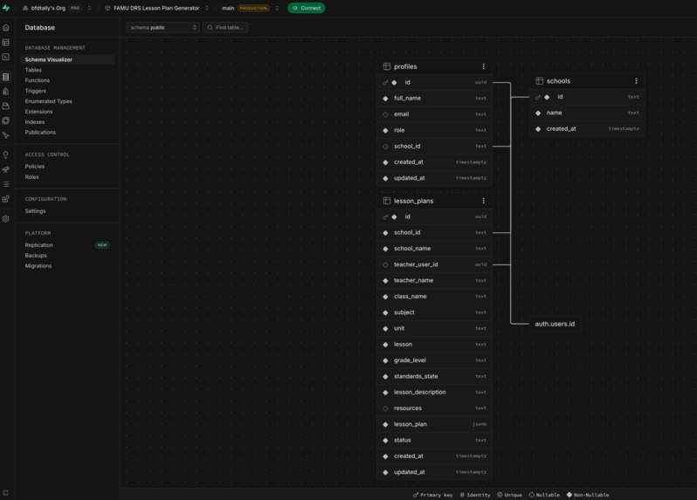Viewport: 697px width, 500px height.
Task: Expand the bfdtally's Org switcher arrows
Action: point(89,8)
